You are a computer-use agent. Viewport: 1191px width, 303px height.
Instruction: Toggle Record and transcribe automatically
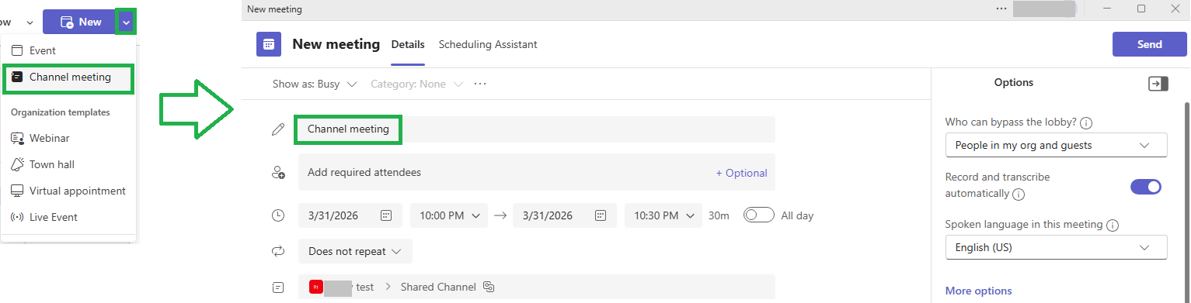click(1146, 186)
